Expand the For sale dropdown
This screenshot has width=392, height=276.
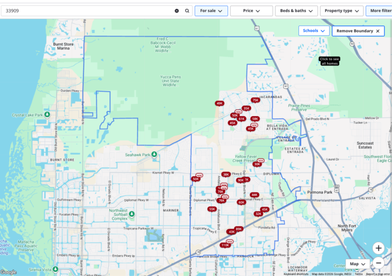pyautogui.click(x=211, y=11)
